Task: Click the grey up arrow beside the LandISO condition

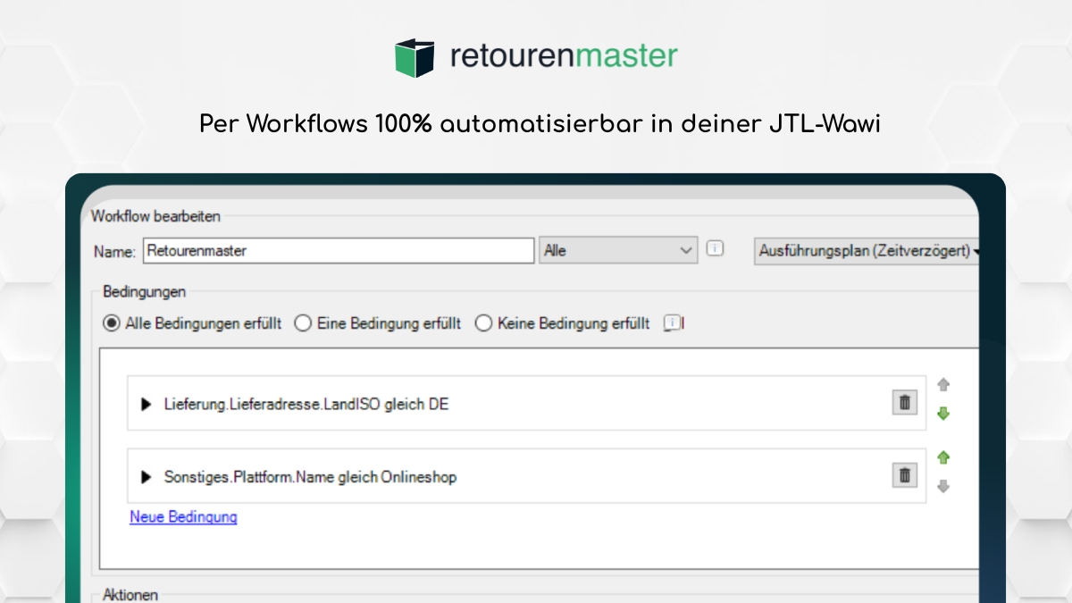Action: pyautogui.click(x=943, y=385)
